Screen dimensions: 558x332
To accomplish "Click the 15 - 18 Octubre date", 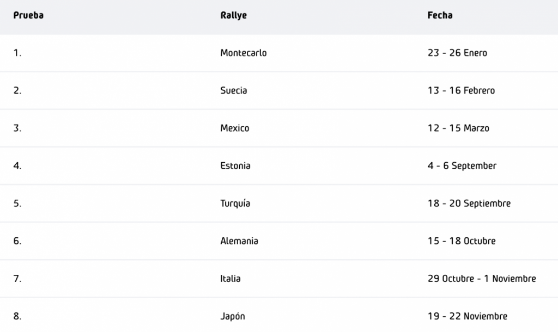I will pos(462,241).
